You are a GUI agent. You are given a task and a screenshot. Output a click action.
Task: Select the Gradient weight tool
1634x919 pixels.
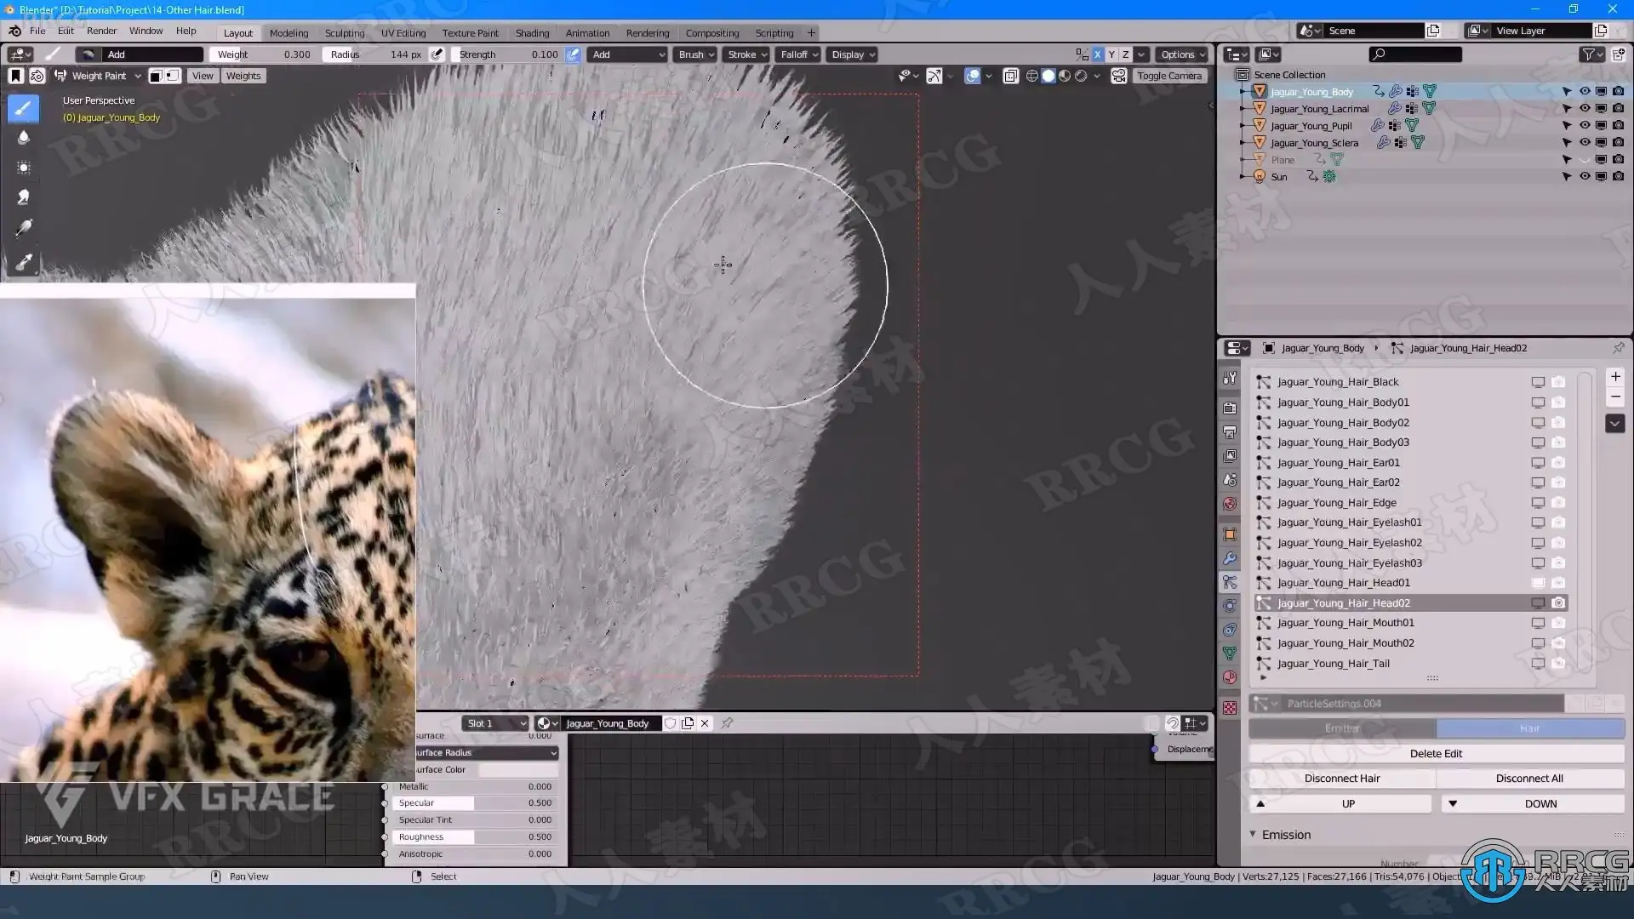pyautogui.click(x=23, y=228)
